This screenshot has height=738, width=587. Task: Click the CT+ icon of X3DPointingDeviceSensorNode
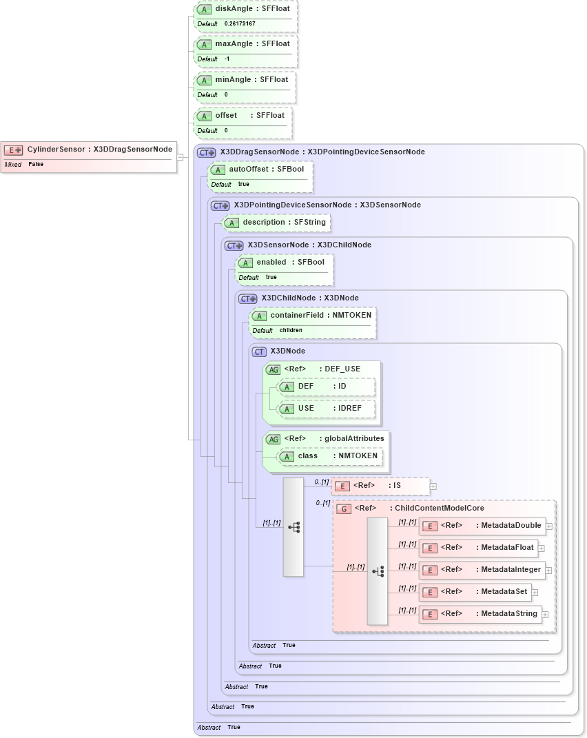point(220,205)
